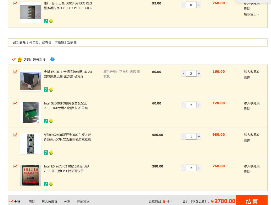Screen dimensions: 271x205
Task: Click the green 7-day icon on the 英特尔S2600 motherboard item
Action: point(46,153)
